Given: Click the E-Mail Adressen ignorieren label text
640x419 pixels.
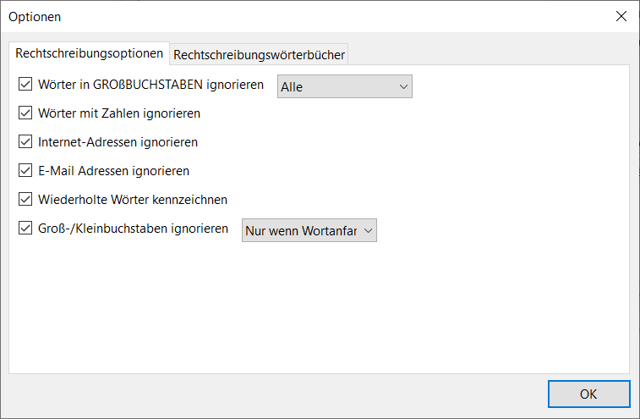Looking at the screenshot, I should (x=114, y=171).
